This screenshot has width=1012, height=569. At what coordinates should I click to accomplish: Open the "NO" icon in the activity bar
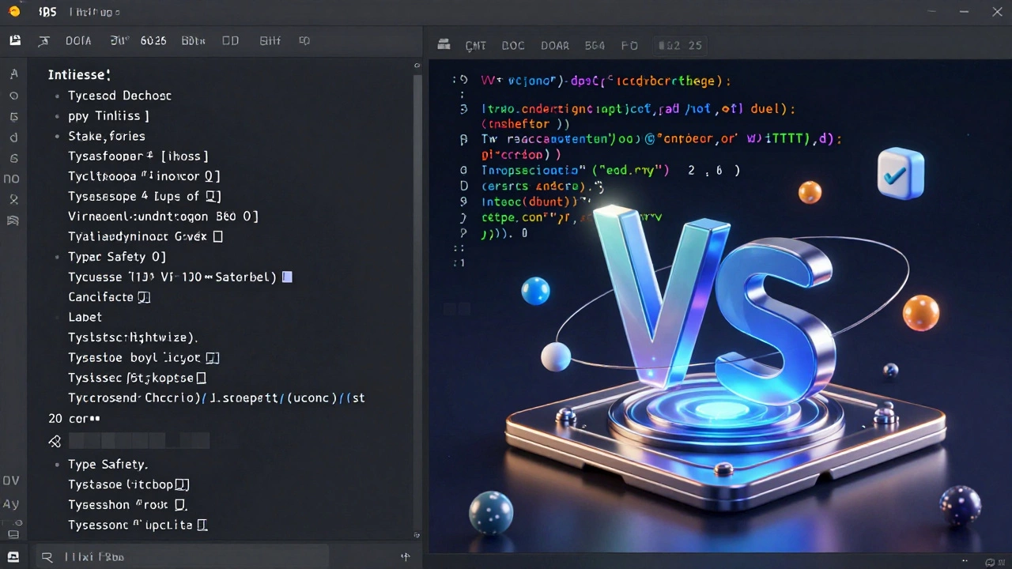(x=12, y=178)
